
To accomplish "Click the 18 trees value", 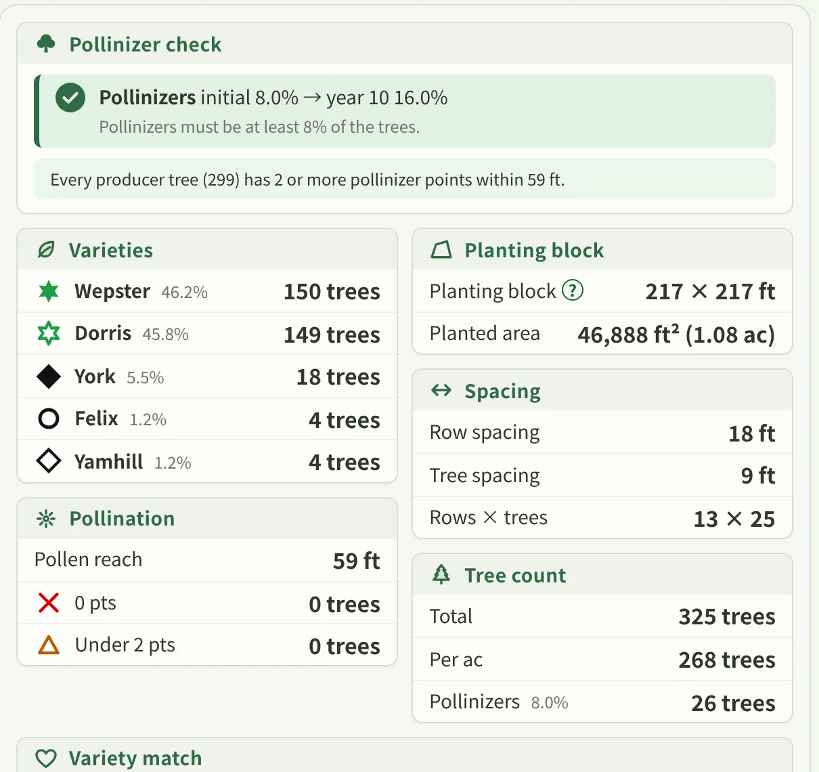I will [x=338, y=377].
